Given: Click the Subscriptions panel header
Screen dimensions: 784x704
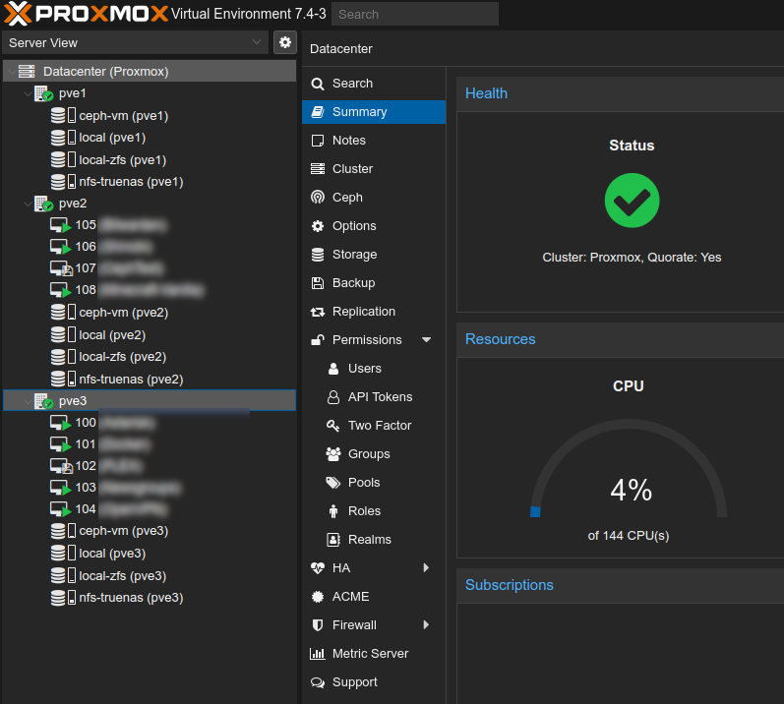Looking at the screenshot, I should 620,586.
